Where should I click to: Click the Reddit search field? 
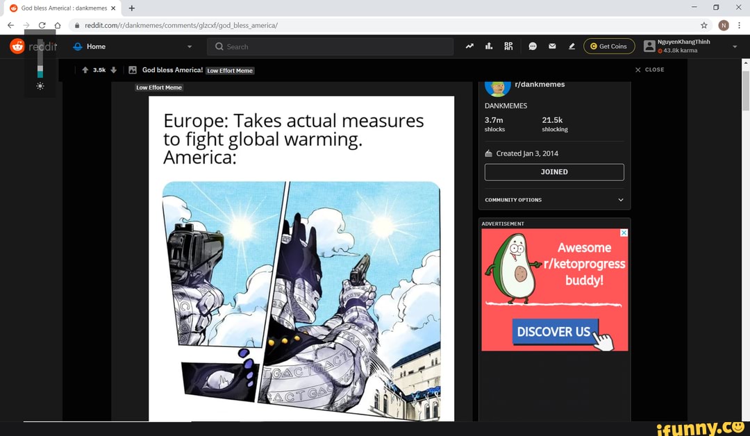[330, 47]
